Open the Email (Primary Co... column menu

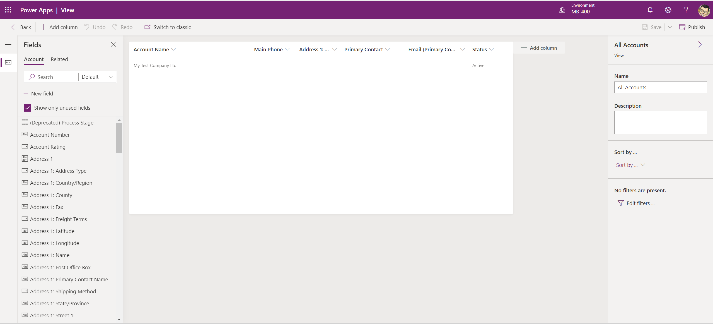(462, 49)
